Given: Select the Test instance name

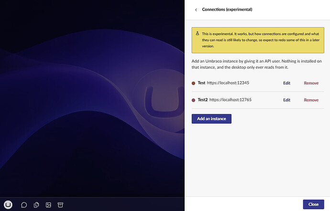Looking at the screenshot, I should click(201, 83).
